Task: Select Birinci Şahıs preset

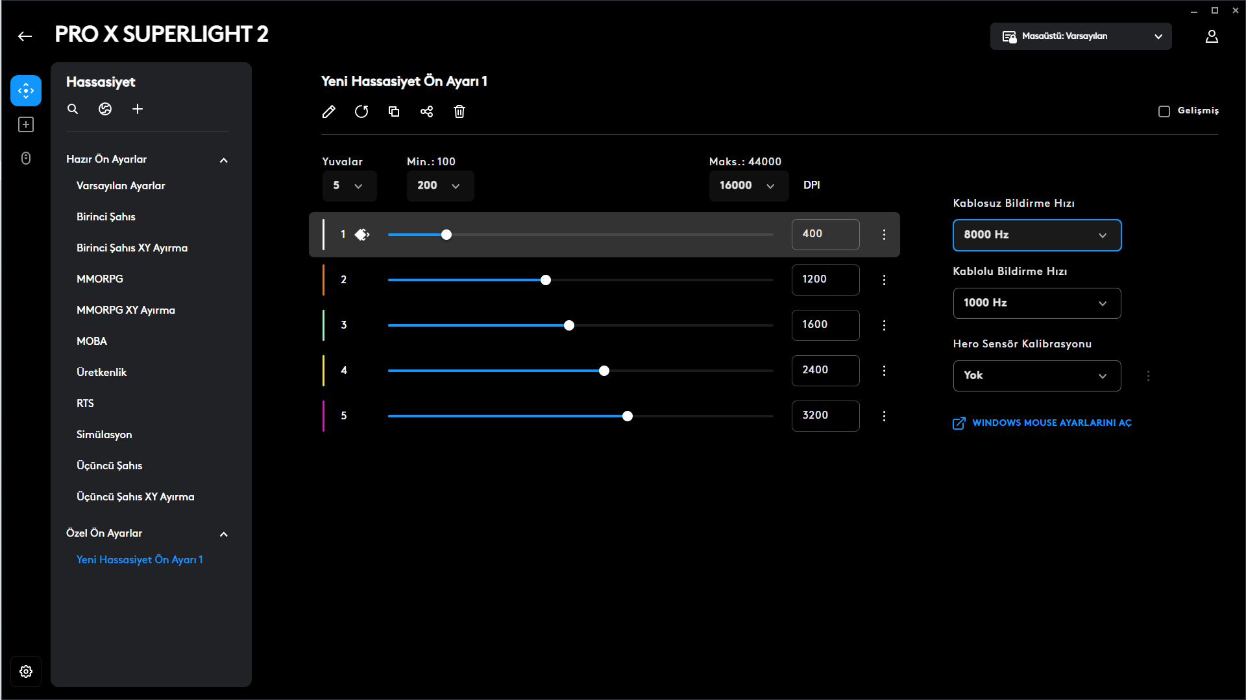Action: [x=106, y=216]
